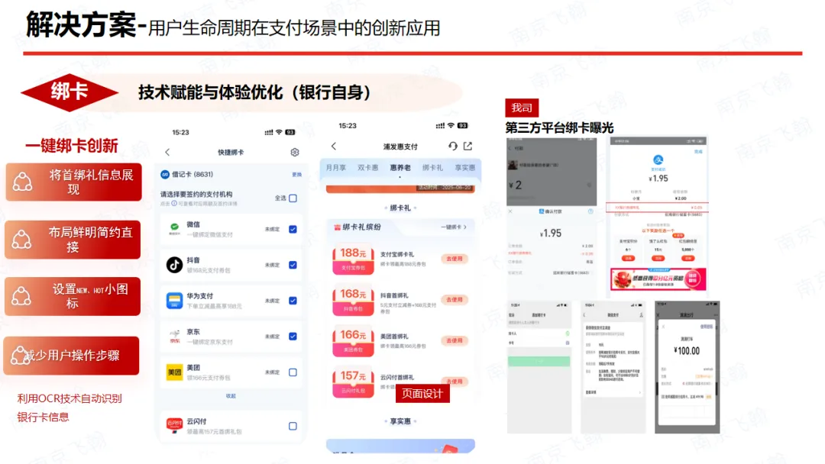Click the info icon under 请选择要签约的支付机构

click(174, 204)
